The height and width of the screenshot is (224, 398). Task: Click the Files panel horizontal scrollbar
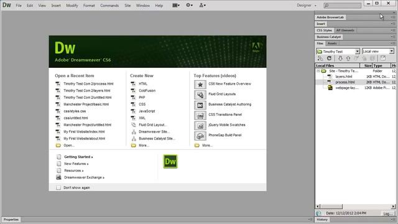(355, 206)
